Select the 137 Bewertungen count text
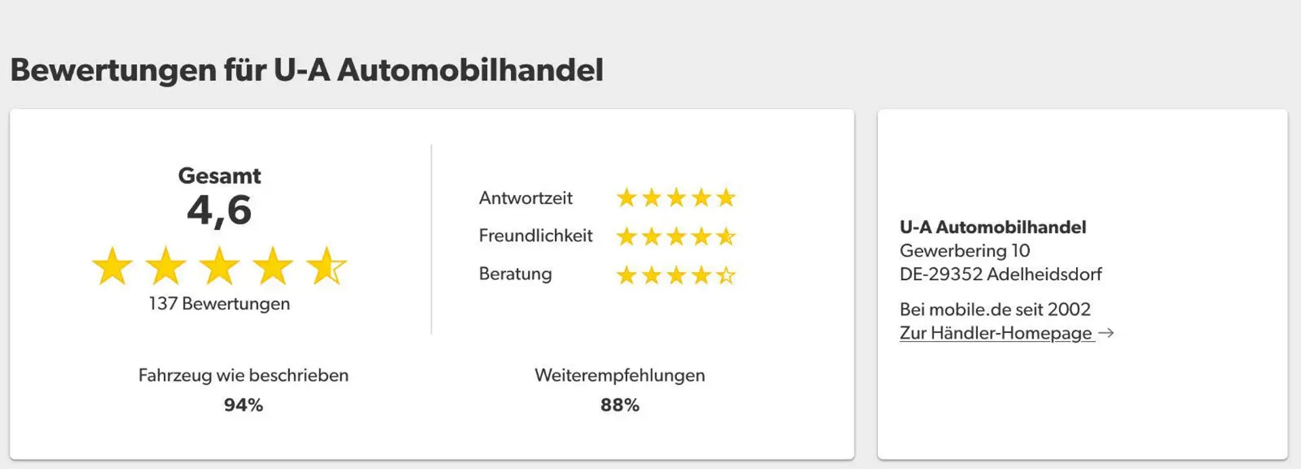The width and height of the screenshot is (1301, 469). click(x=220, y=304)
